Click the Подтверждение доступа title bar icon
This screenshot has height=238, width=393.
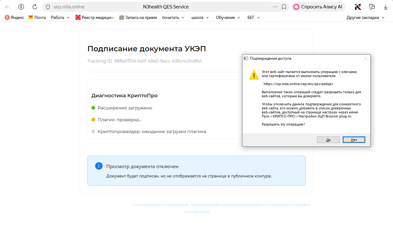pyautogui.click(x=246, y=58)
